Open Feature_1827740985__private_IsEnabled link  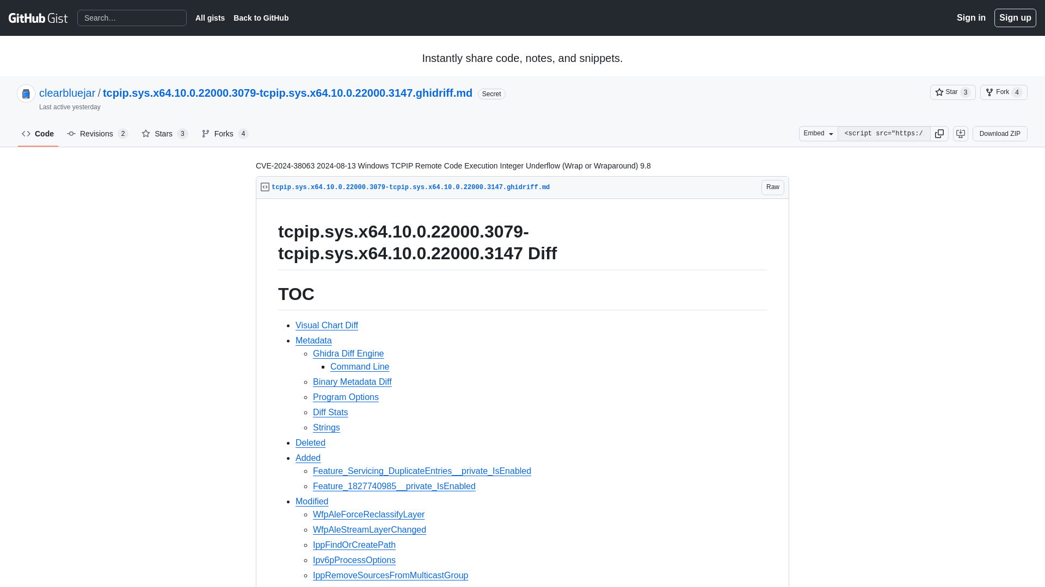tap(394, 486)
